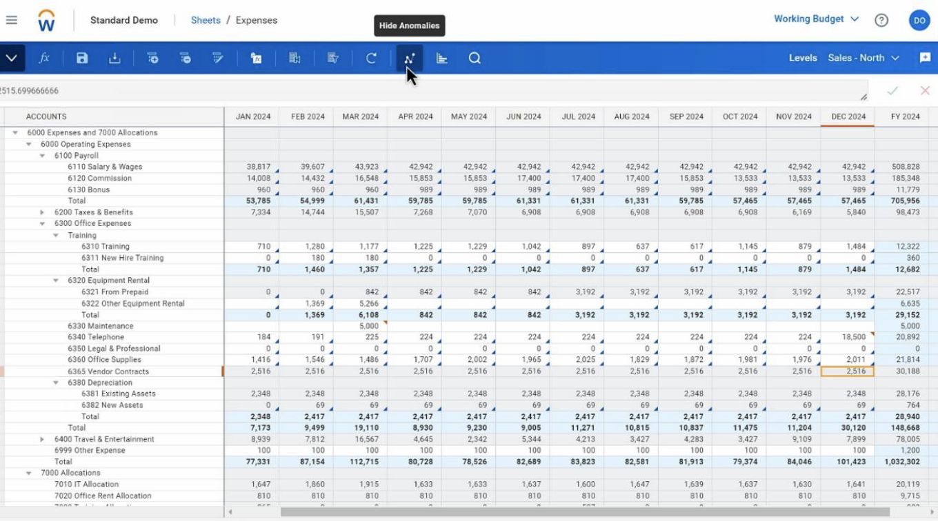Click the magnifier search icon in toolbar
Viewport: 938px width, 521px height.
point(475,59)
